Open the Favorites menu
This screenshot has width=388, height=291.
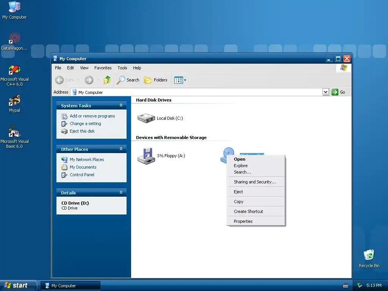tap(103, 68)
